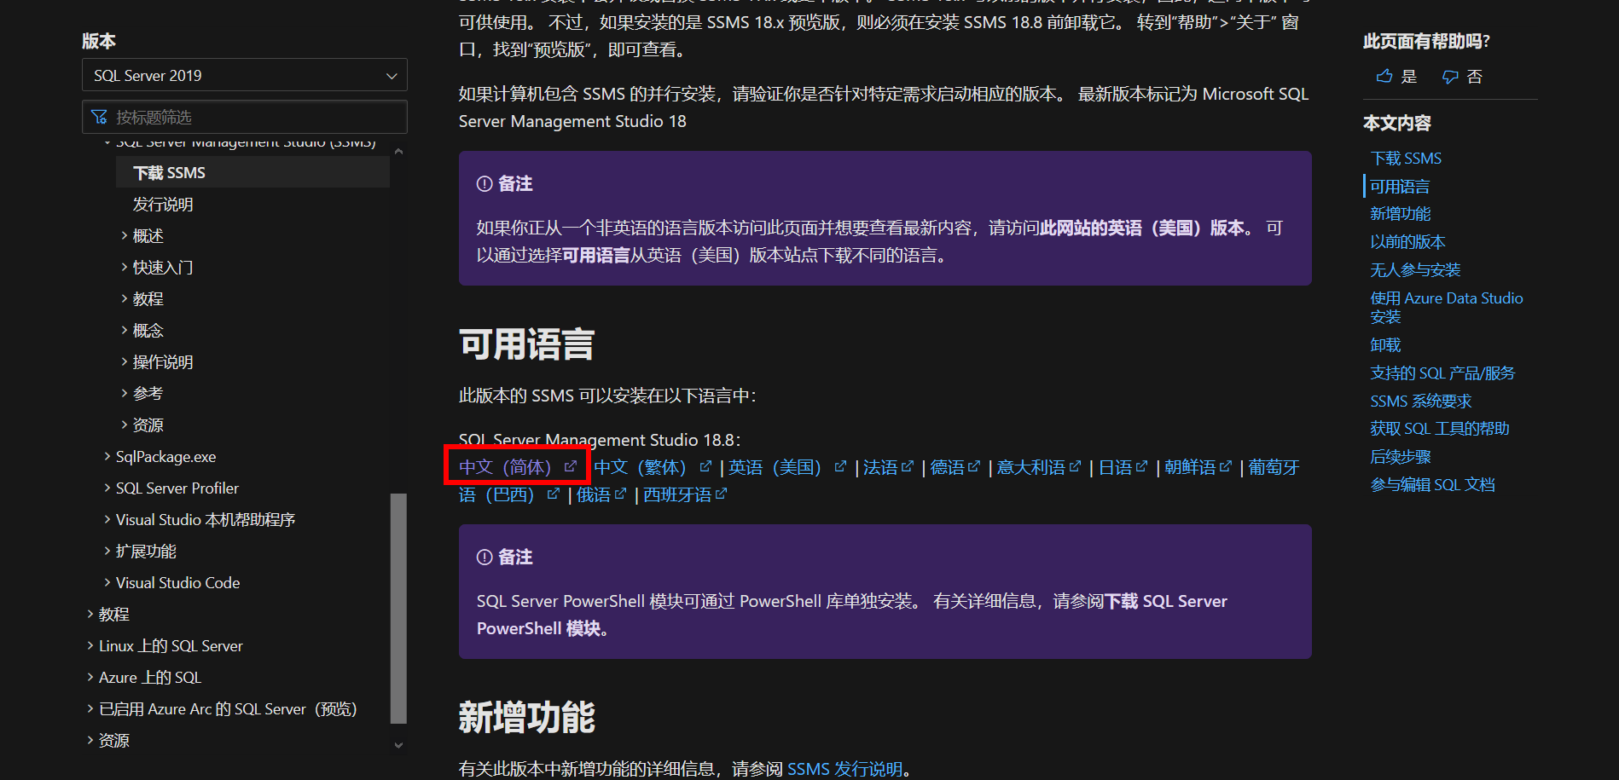Open the 中文（繁体）download link
The image size is (1619, 780).
click(643, 466)
